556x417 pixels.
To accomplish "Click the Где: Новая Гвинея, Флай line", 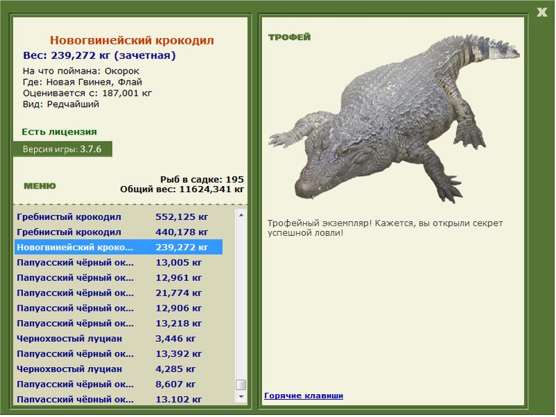I will pyautogui.click(x=82, y=82).
